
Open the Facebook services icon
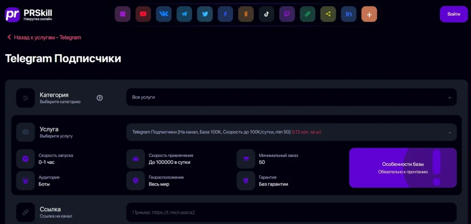coord(225,14)
